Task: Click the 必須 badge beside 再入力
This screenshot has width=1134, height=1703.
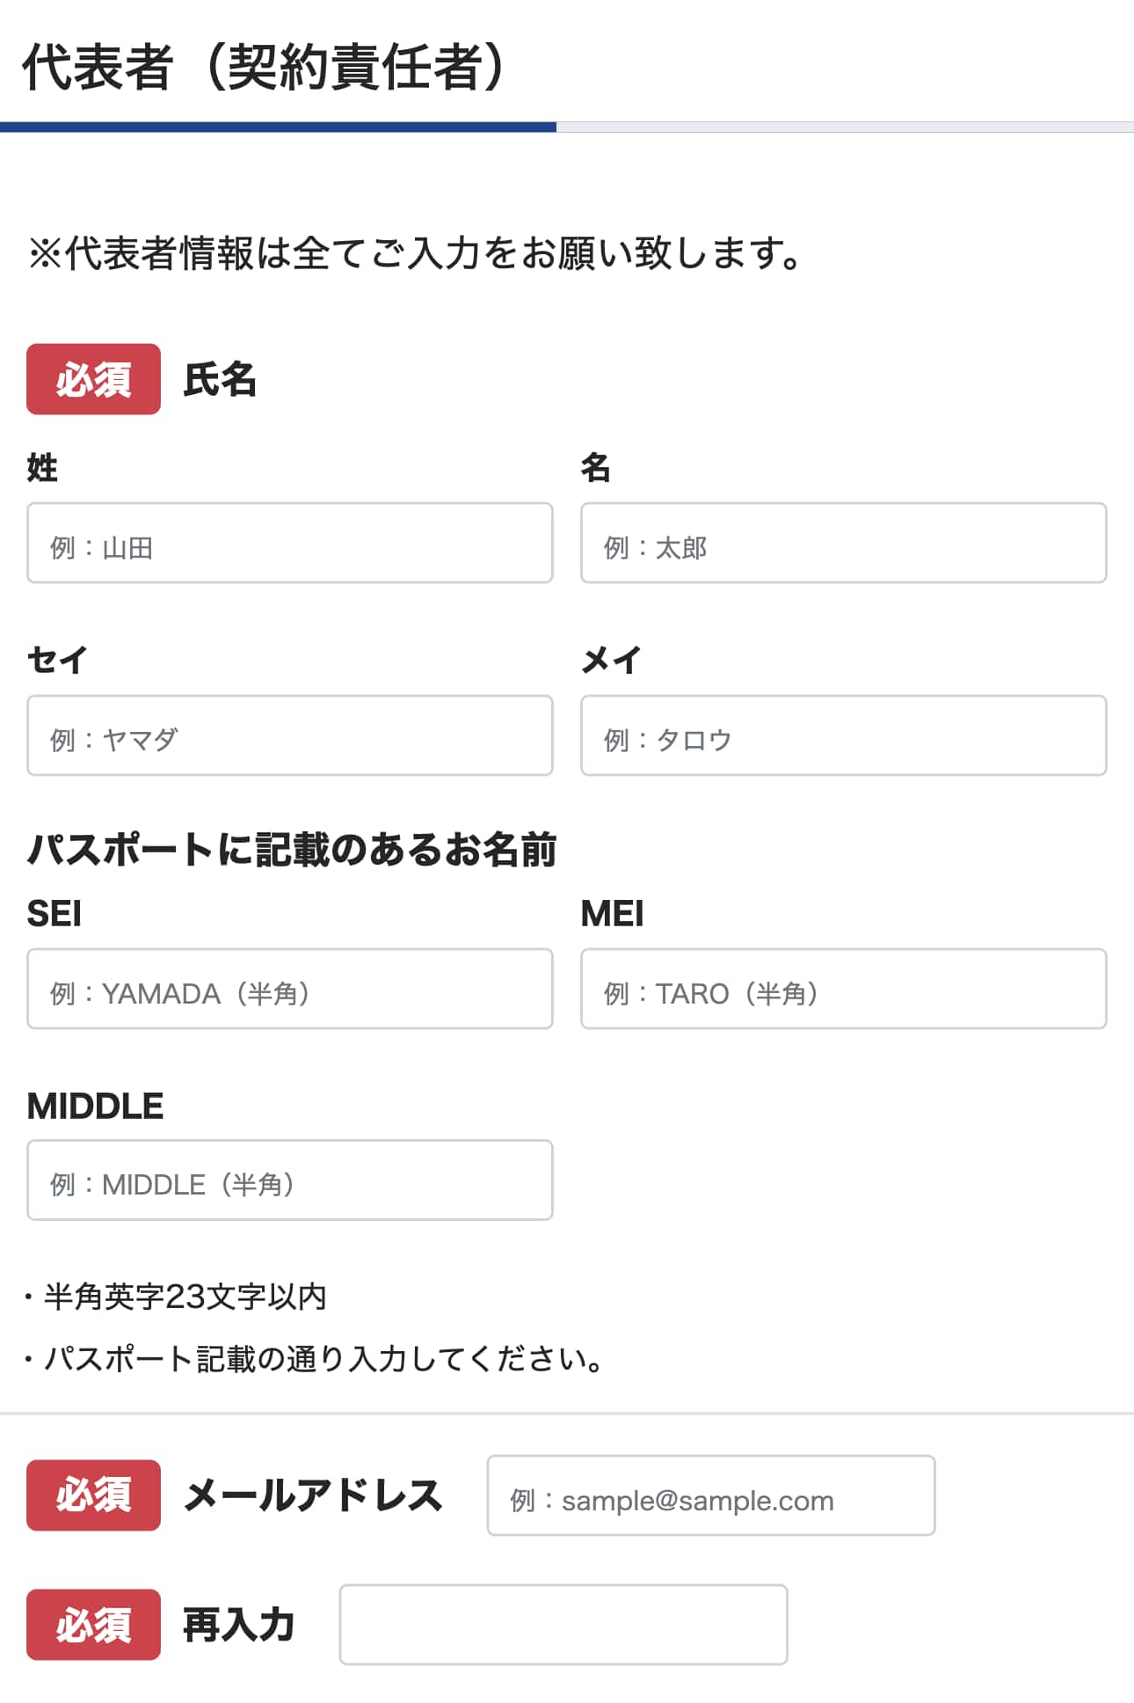Action: (93, 1625)
